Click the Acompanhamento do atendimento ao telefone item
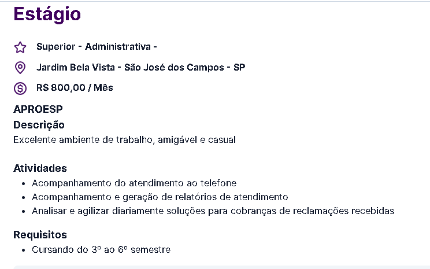This screenshot has height=269, width=430. pyautogui.click(x=134, y=183)
